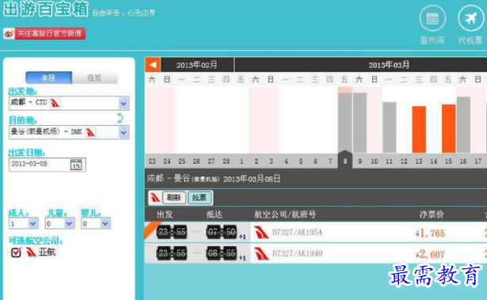Viewport: 487px width, 300px height.
Task: Select the 往返 round-trip tab
Action: point(94,78)
